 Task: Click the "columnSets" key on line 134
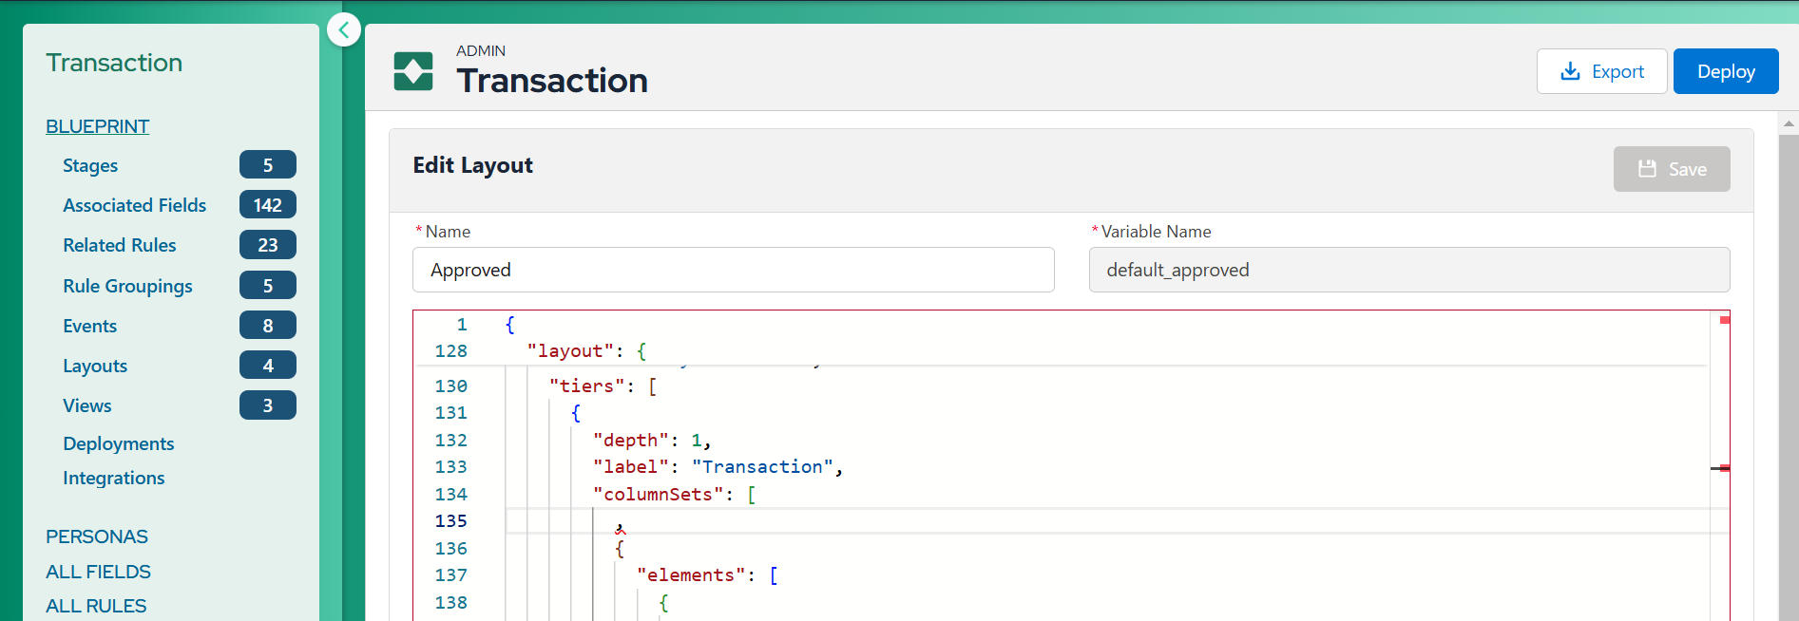[x=658, y=494]
